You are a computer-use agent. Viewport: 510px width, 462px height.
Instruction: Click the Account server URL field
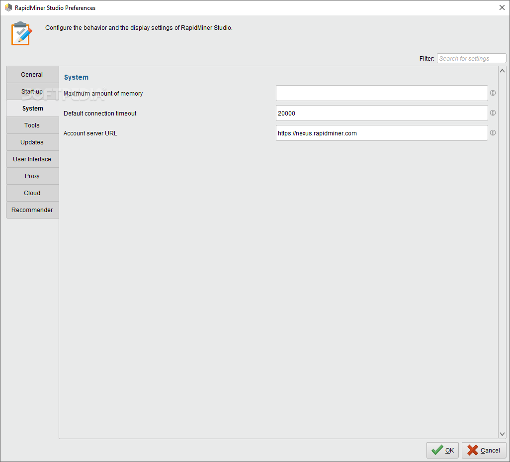[382, 133]
